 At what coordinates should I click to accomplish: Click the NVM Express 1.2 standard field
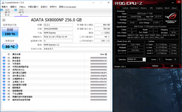click(x=77, y=45)
